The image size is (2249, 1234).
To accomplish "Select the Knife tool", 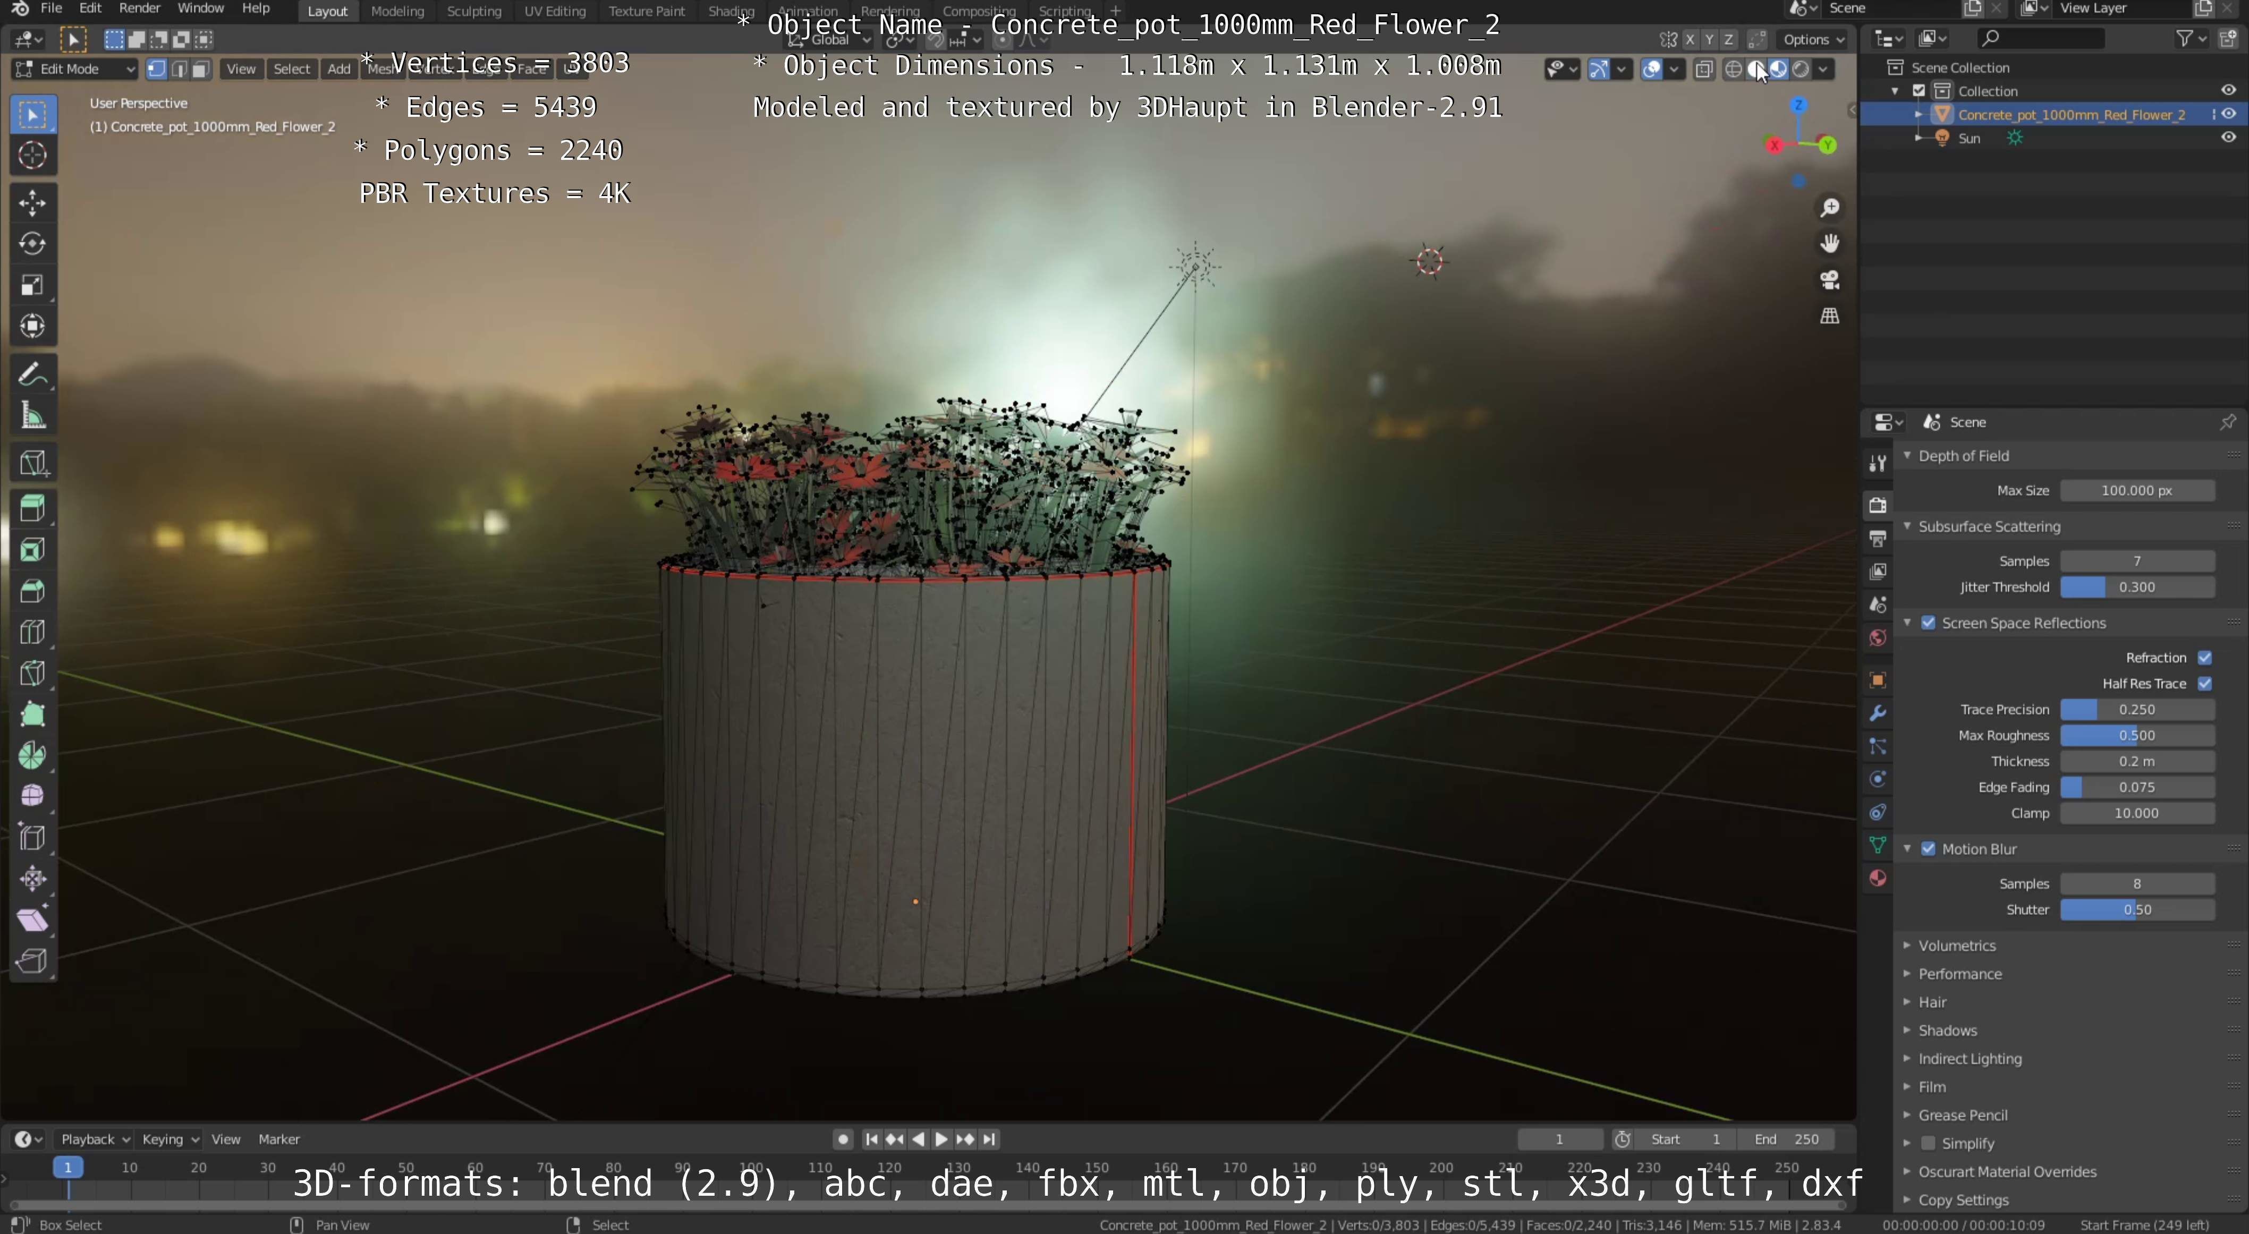I will (32, 673).
